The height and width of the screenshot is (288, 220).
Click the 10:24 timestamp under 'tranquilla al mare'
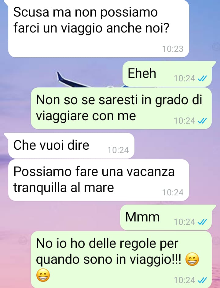pyautogui.click(x=173, y=193)
